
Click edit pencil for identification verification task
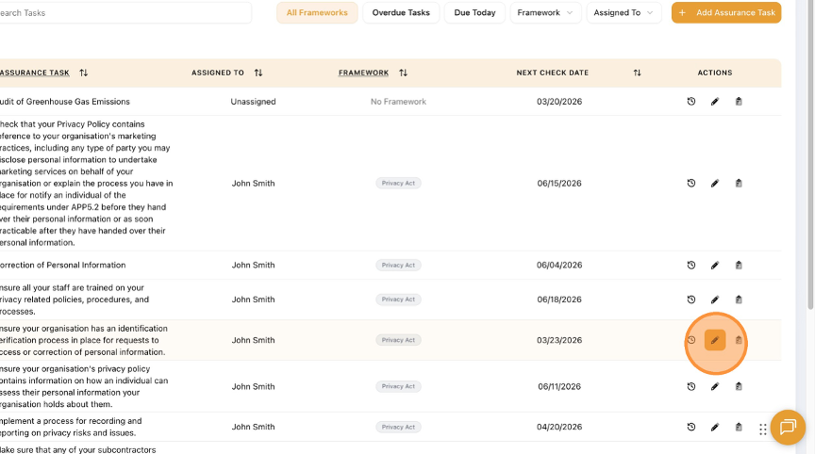[714, 340]
